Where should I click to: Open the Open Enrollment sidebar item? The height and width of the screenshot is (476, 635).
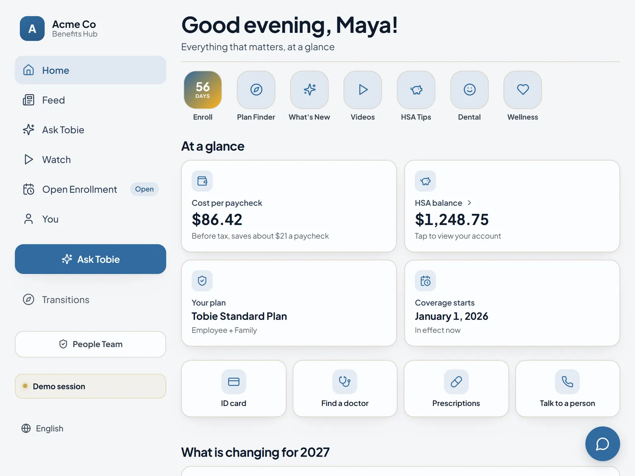90,189
